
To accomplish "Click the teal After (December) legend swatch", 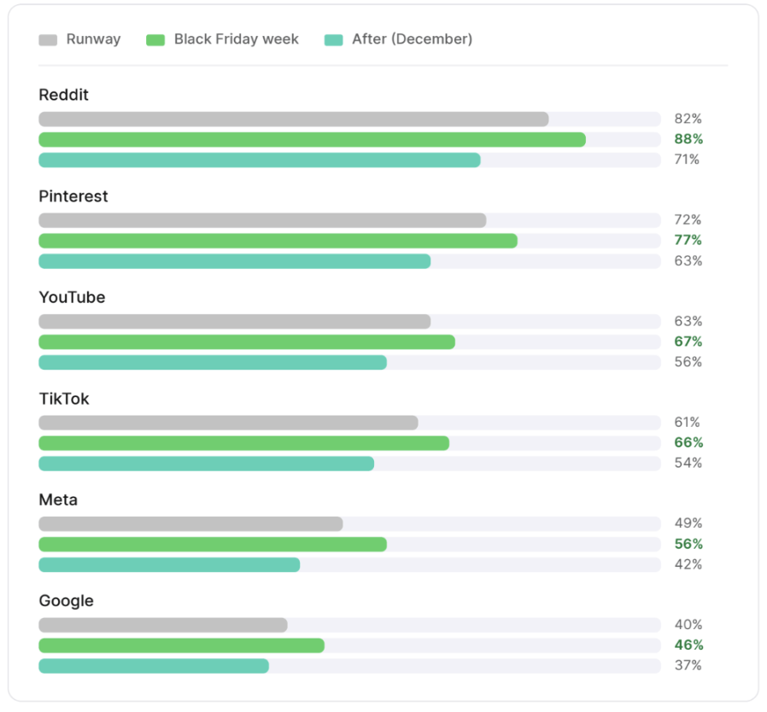I will pos(334,40).
